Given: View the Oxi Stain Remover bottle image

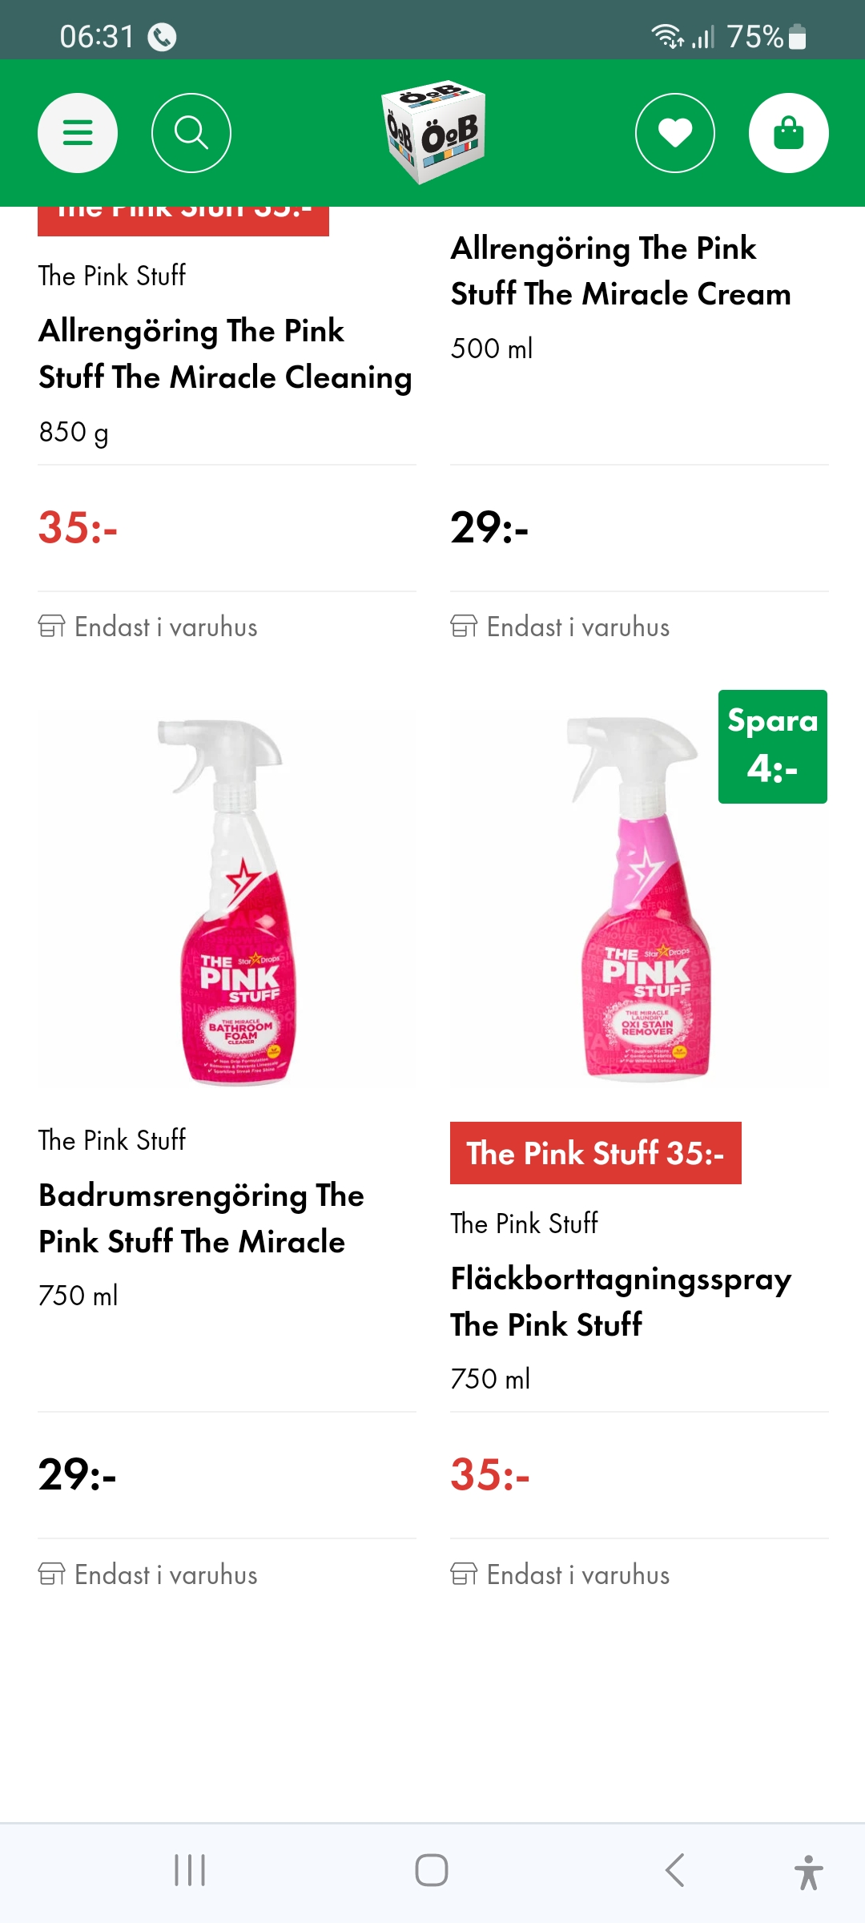Looking at the screenshot, I should (x=641, y=901).
